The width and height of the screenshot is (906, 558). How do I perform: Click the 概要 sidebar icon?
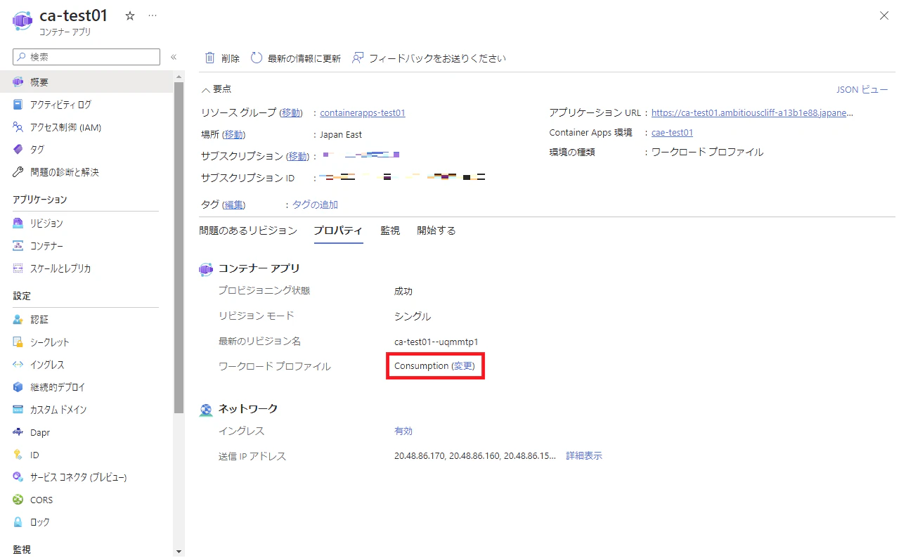18,82
